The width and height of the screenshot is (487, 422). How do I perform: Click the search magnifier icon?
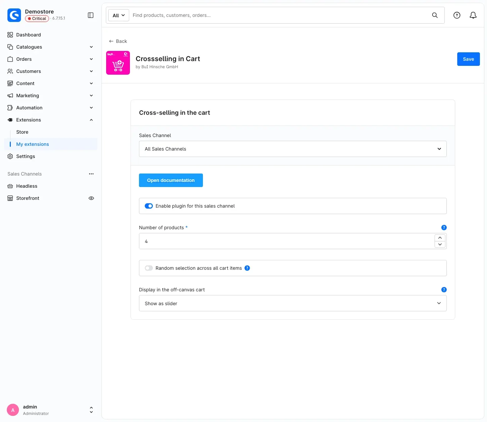click(x=435, y=15)
